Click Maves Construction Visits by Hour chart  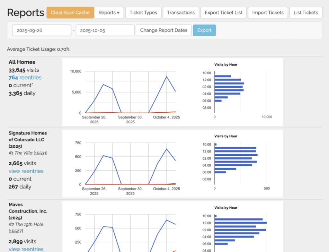point(241,230)
